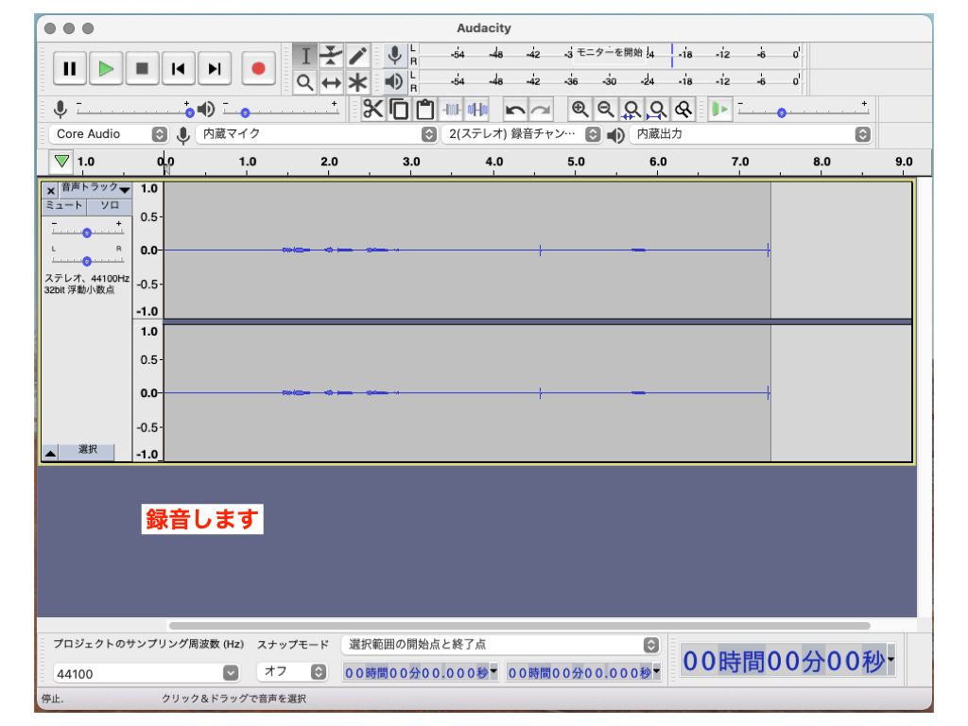This screenshot has height=726, width=968.
Task: Fit the project to window width
Action: point(657,110)
